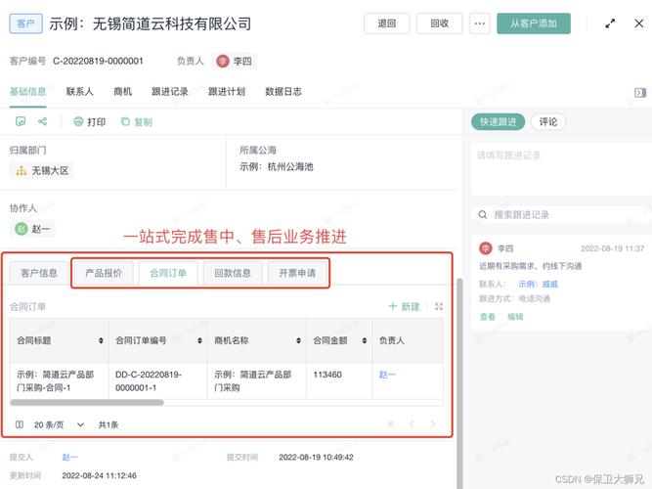
Task: Sort by the 合同标题 column arrows
Action: (x=102, y=341)
